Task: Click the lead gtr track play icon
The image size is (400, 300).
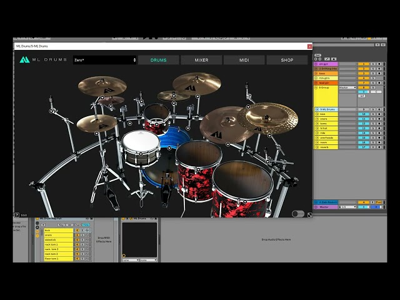Action: tap(316, 83)
